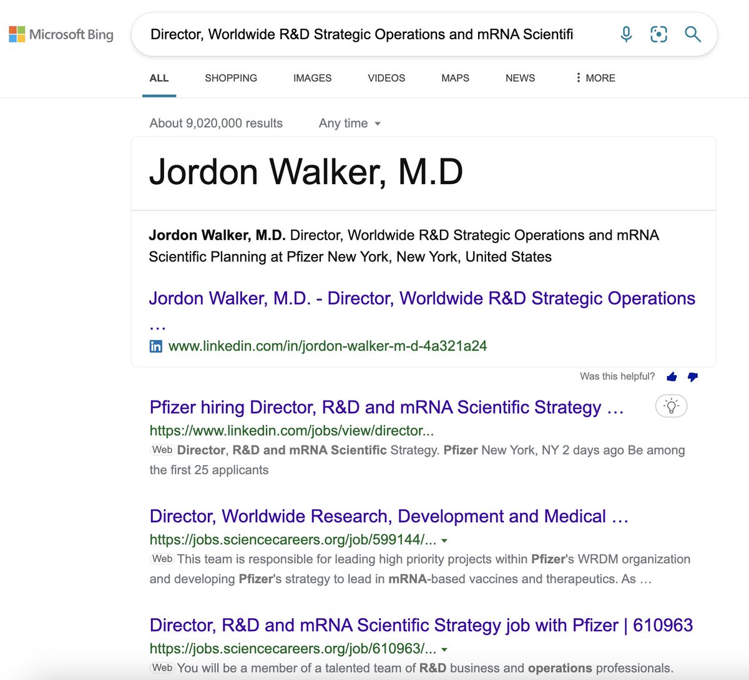Click the Microsoft Bing logo
Viewport: 749px width, 680px height.
click(x=61, y=34)
